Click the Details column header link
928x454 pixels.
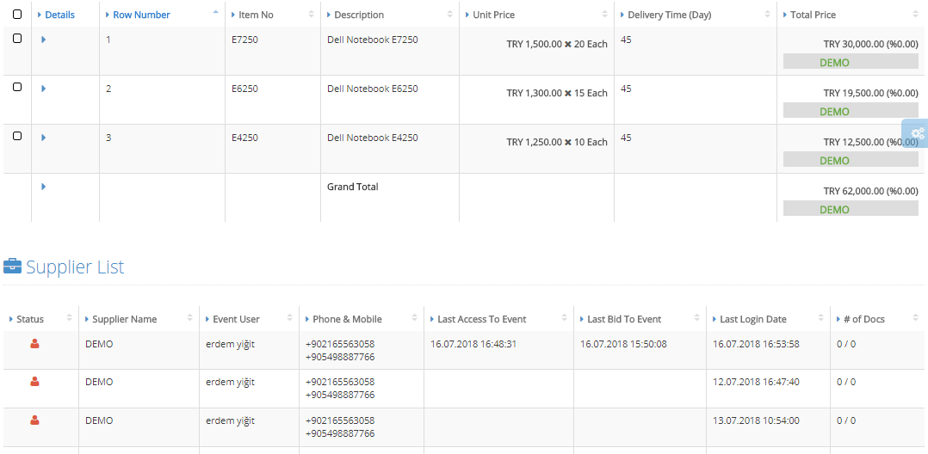click(x=59, y=15)
